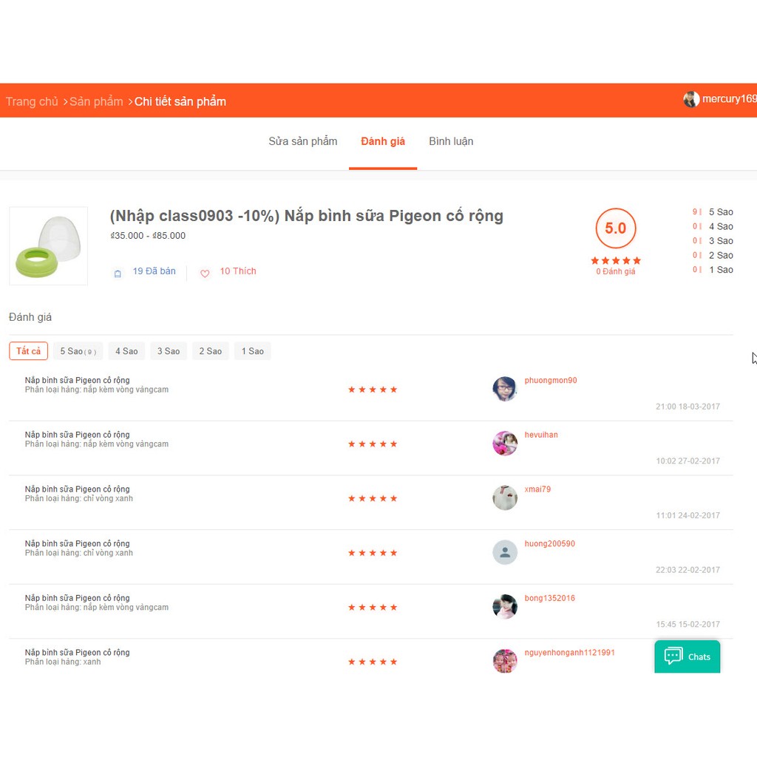Open bong1352016's avatar picture
Viewport: 757px width, 757px height.
pyautogui.click(x=504, y=607)
